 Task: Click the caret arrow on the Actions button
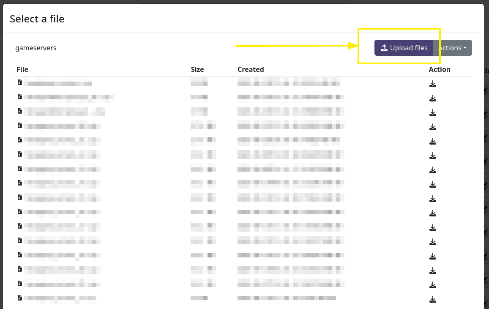(x=464, y=48)
